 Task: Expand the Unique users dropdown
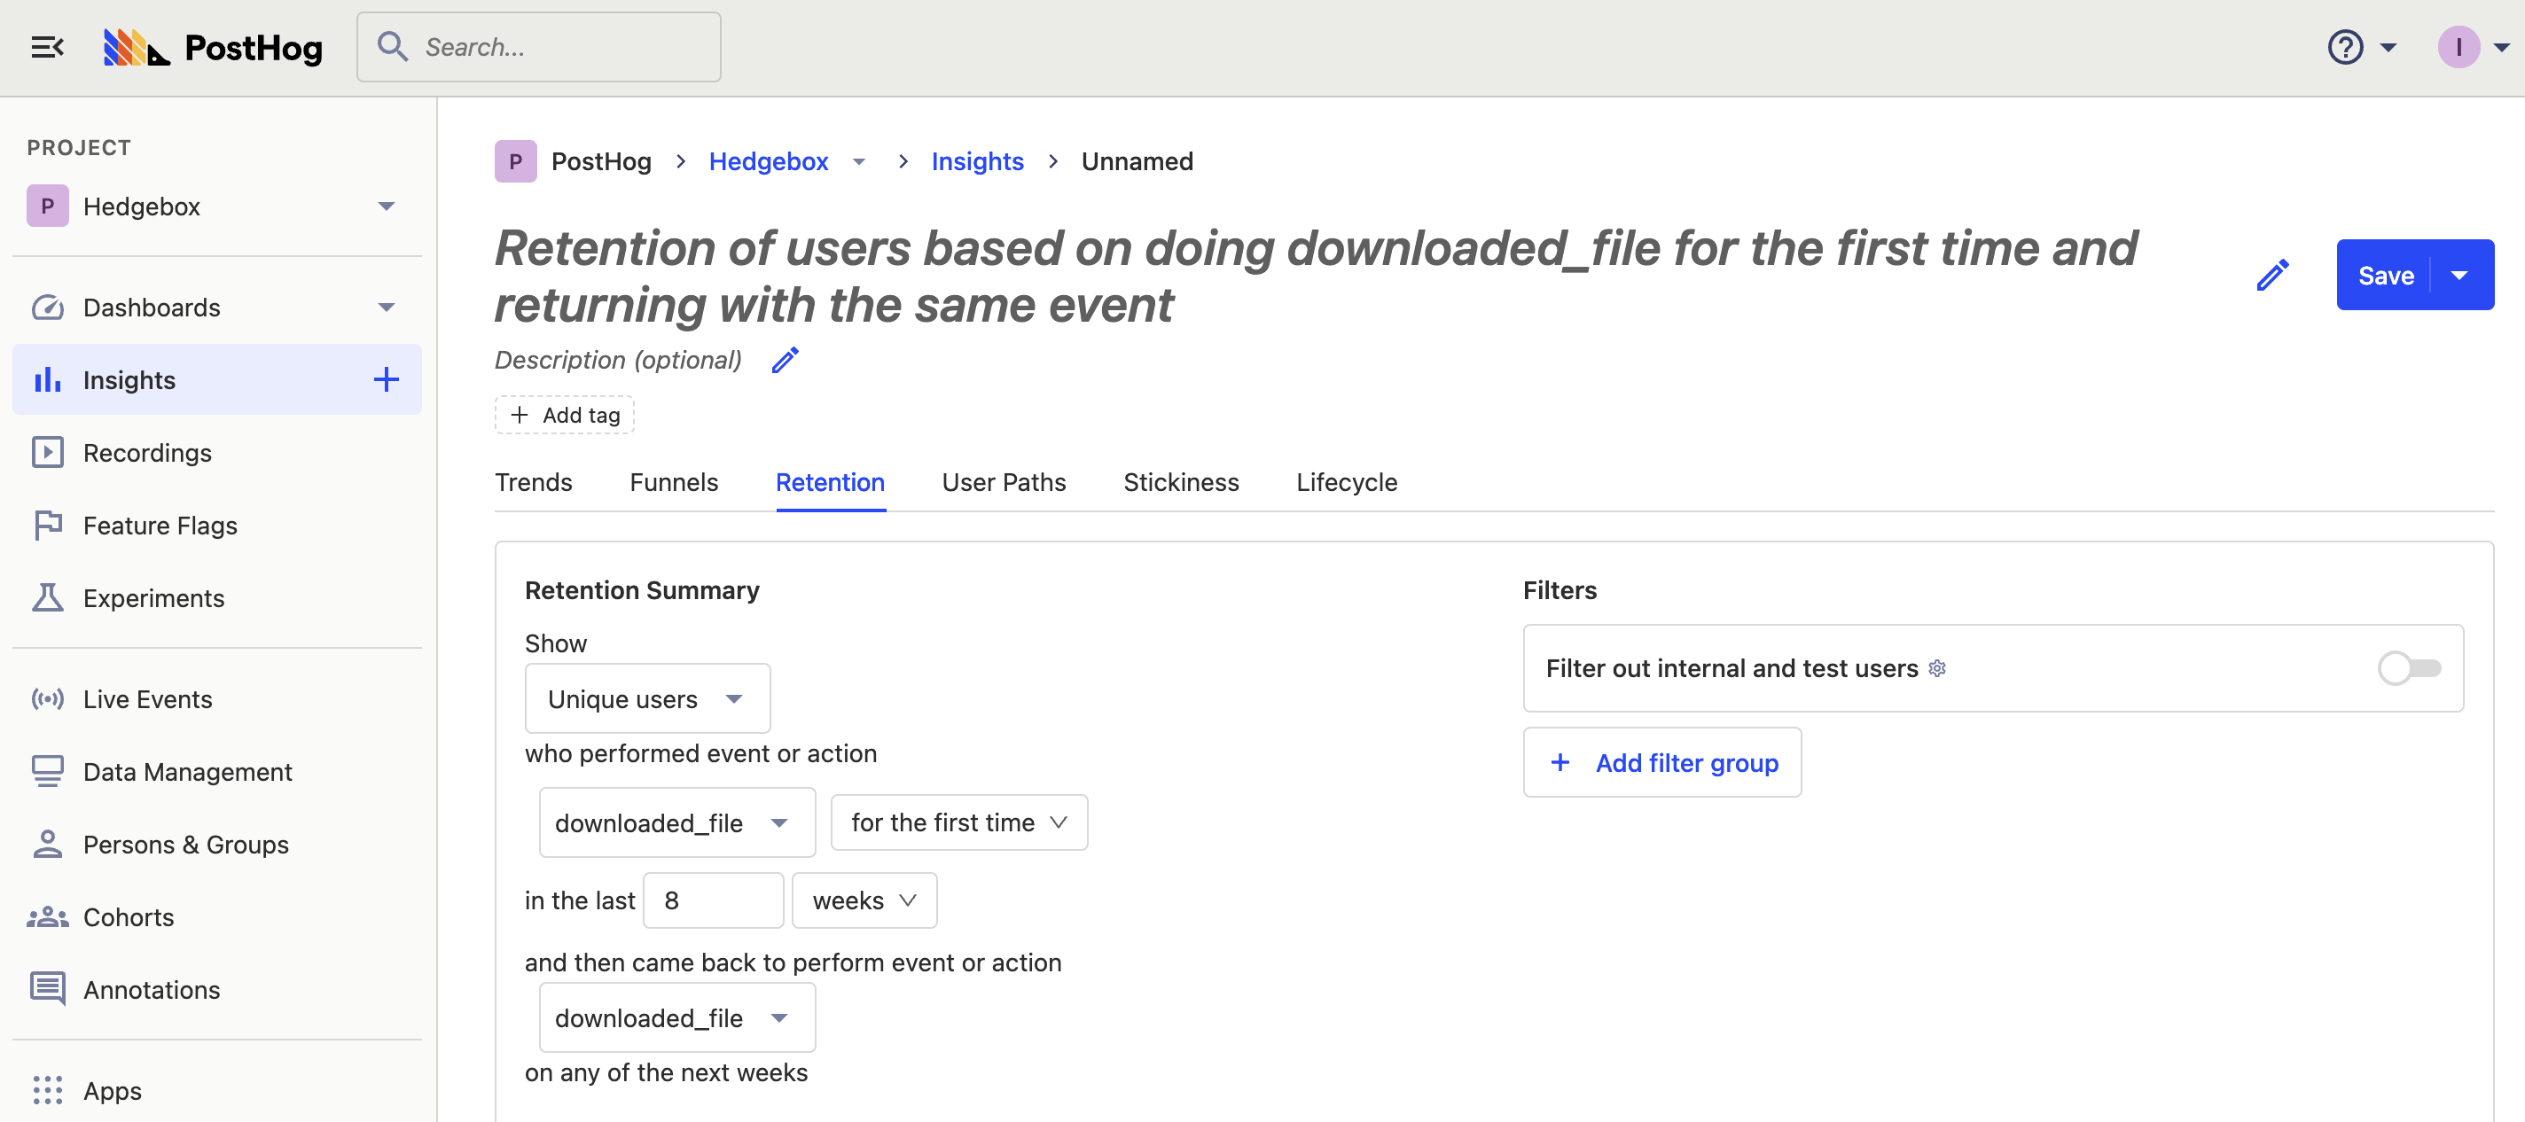[x=647, y=698]
